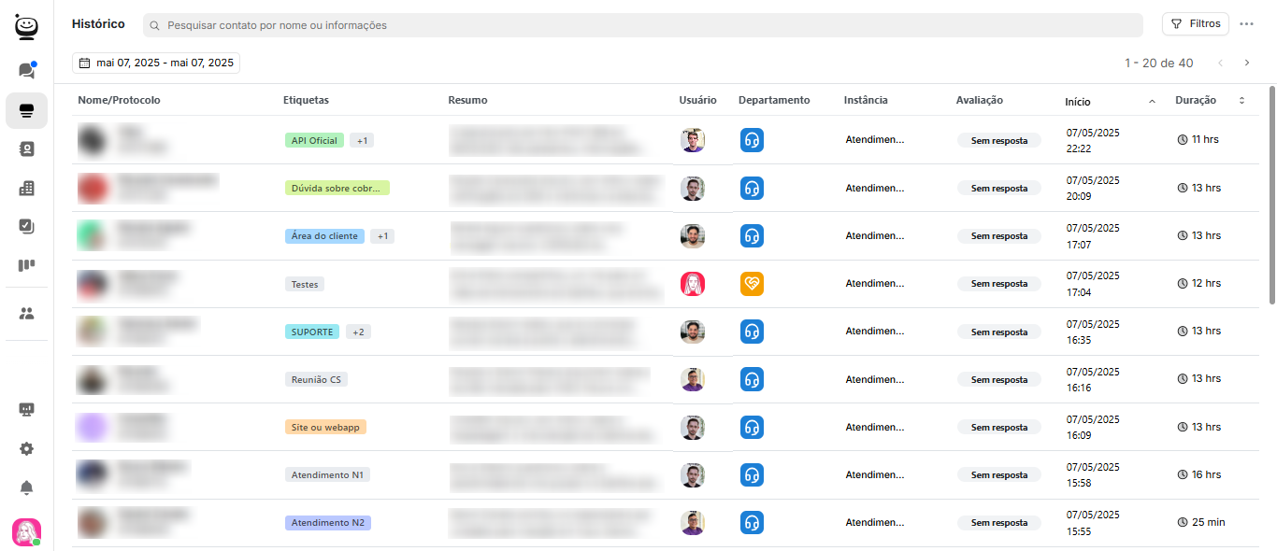This screenshot has height=551, width=1277.
Task: Toggle sort on the Duração column
Action: click(x=1241, y=101)
